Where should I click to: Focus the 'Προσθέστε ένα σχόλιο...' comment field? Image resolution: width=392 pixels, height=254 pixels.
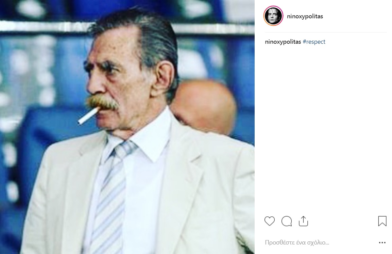[316, 243]
